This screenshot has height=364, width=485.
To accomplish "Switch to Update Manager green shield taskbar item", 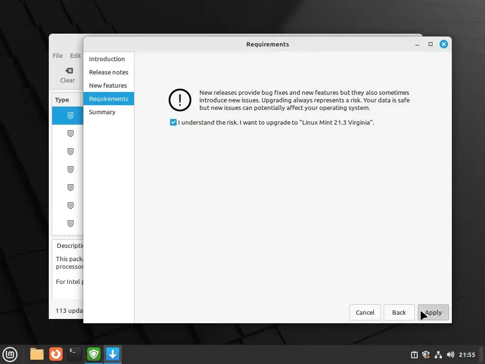I will click(x=94, y=355).
